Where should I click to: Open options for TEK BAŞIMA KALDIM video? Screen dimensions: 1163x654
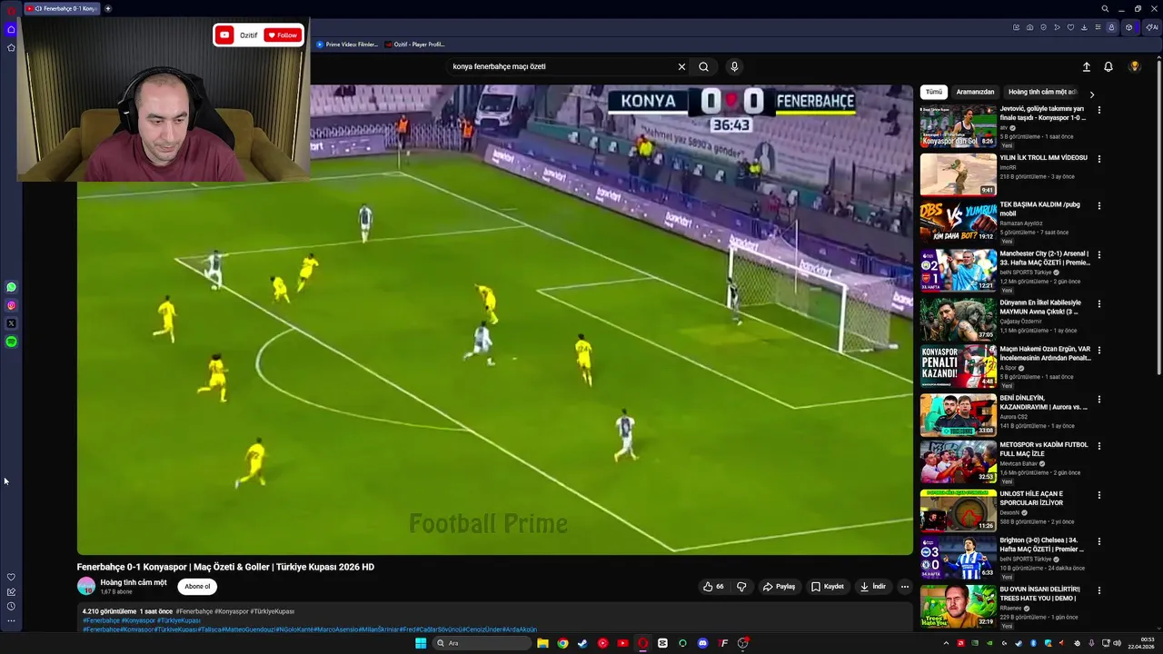1098,206
